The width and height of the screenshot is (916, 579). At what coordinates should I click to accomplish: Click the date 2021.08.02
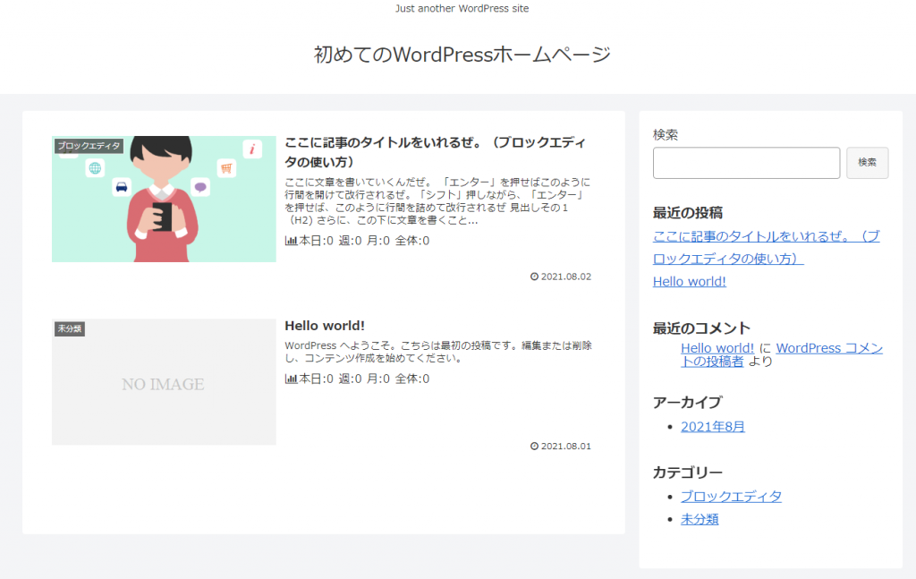tap(565, 277)
